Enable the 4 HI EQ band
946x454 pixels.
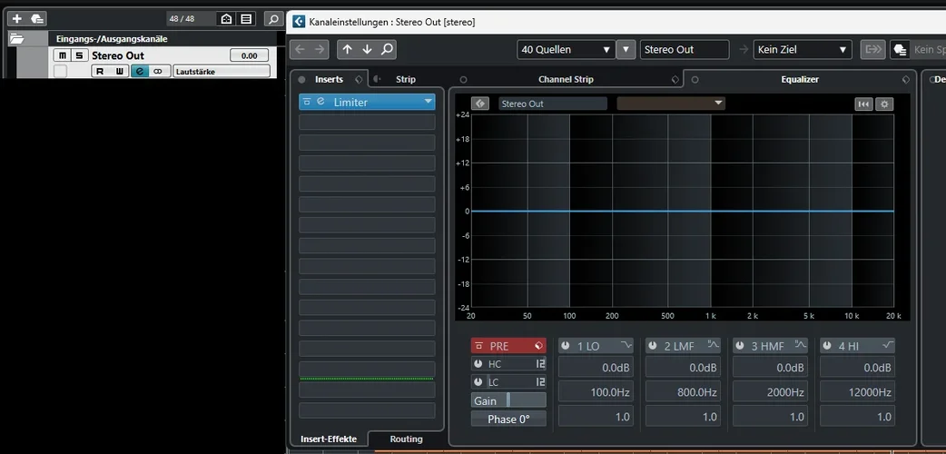pyautogui.click(x=827, y=346)
